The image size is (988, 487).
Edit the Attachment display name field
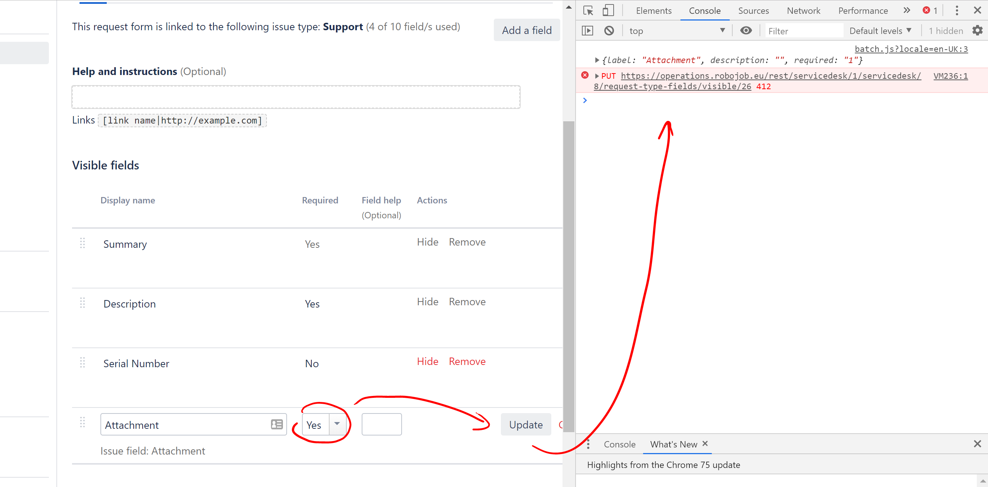click(193, 425)
